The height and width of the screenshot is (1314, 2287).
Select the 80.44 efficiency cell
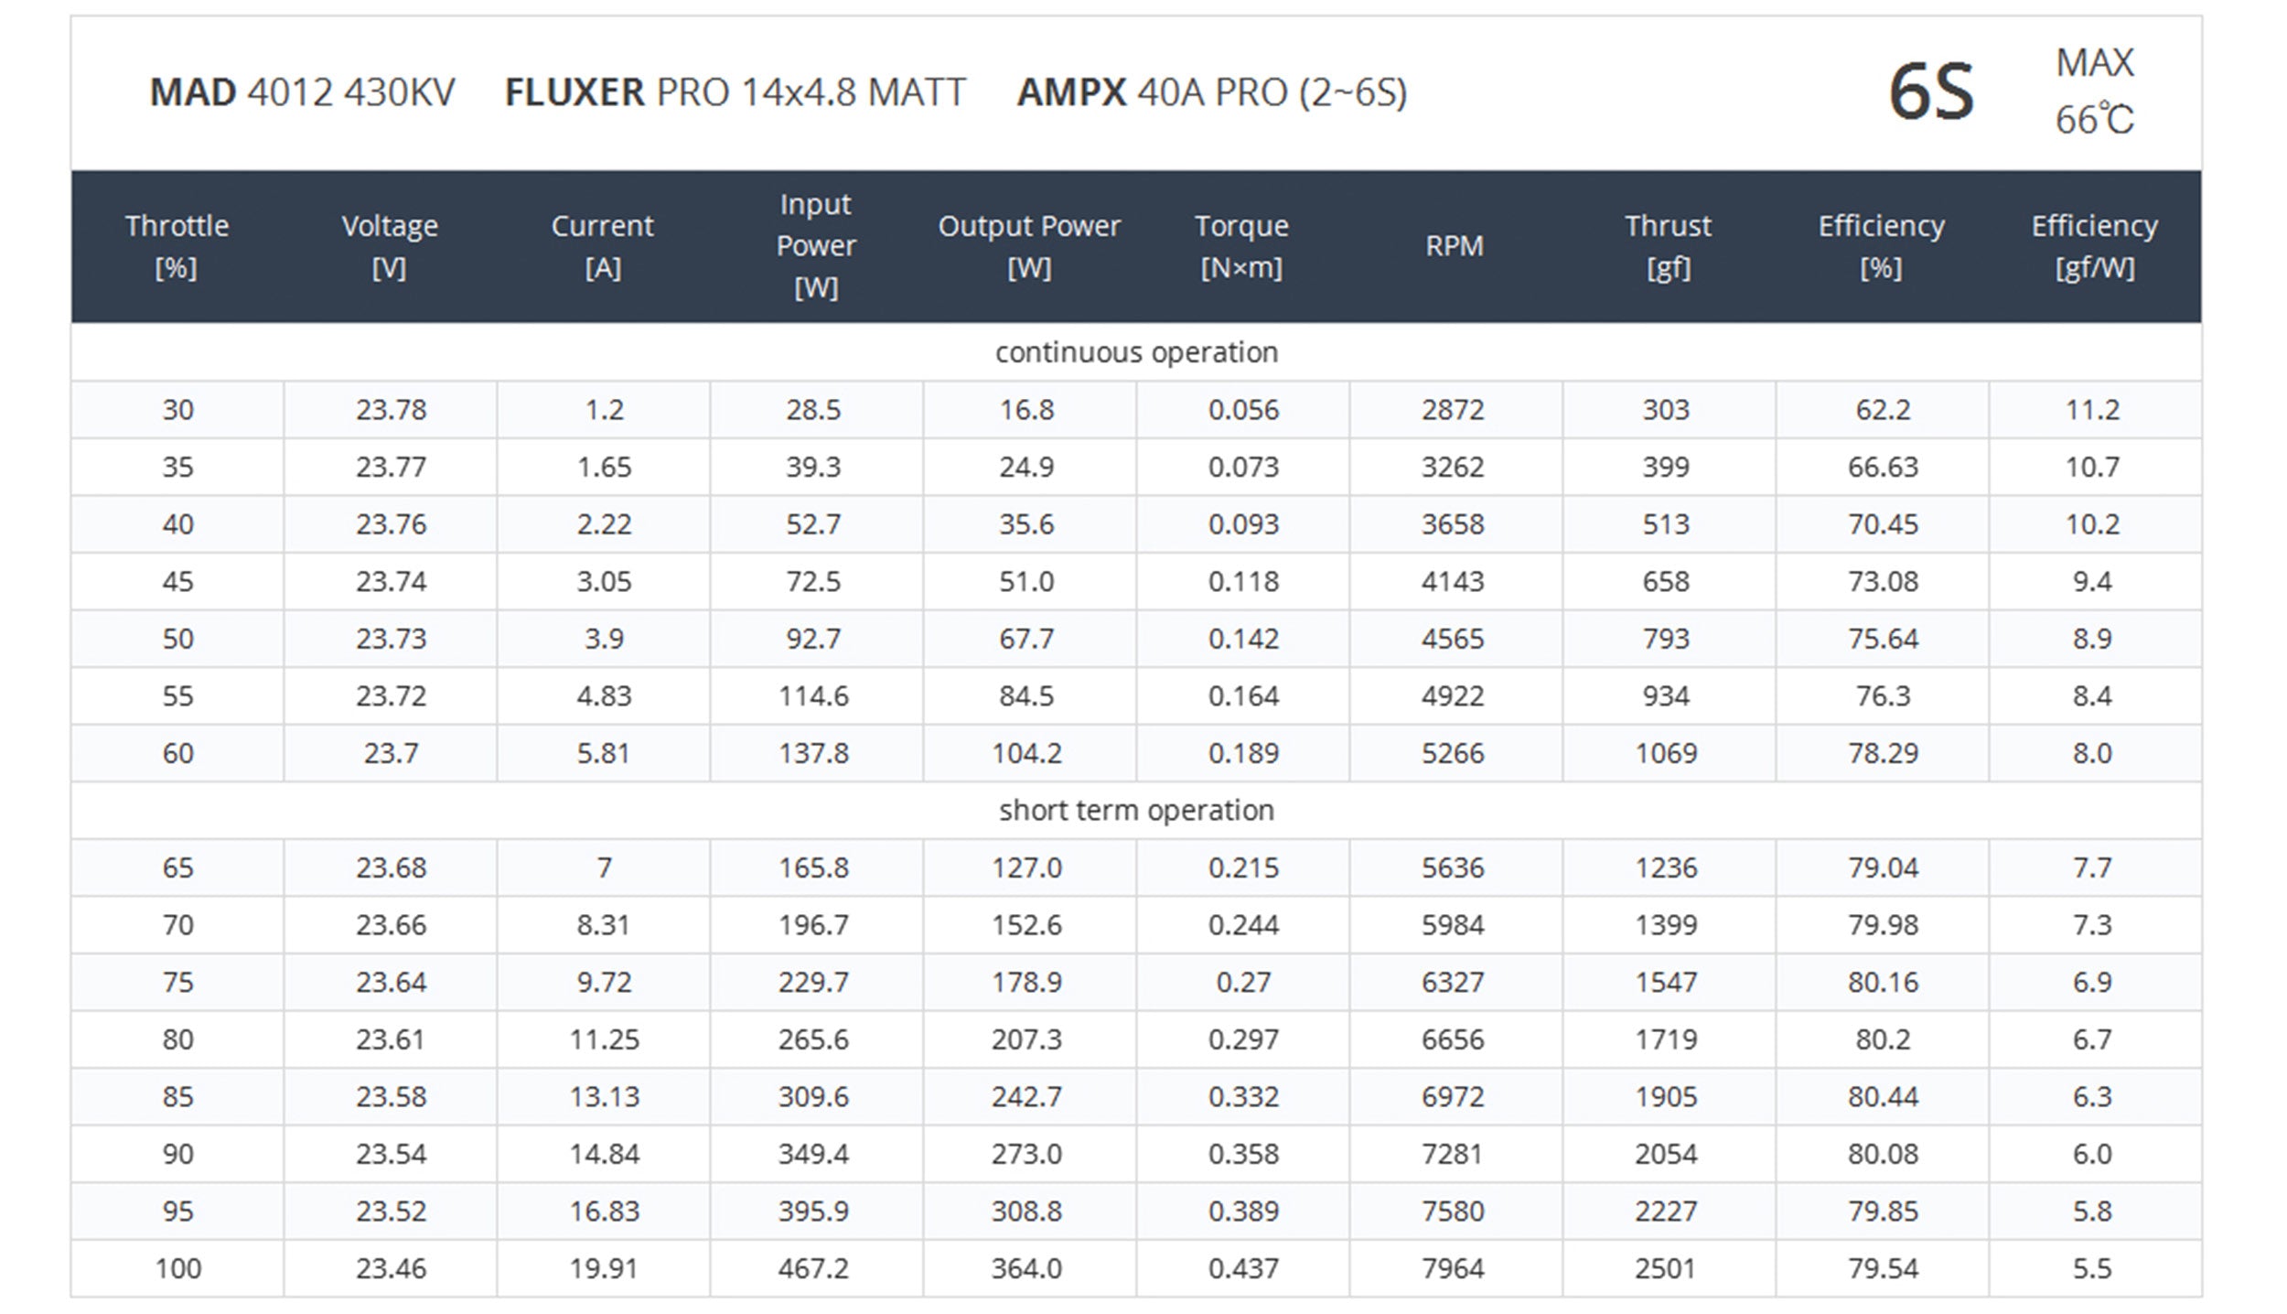(1883, 1096)
